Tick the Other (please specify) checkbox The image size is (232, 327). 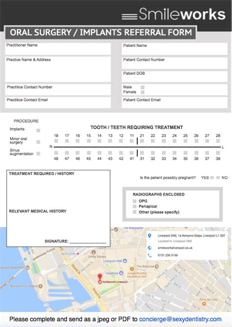click(x=135, y=212)
